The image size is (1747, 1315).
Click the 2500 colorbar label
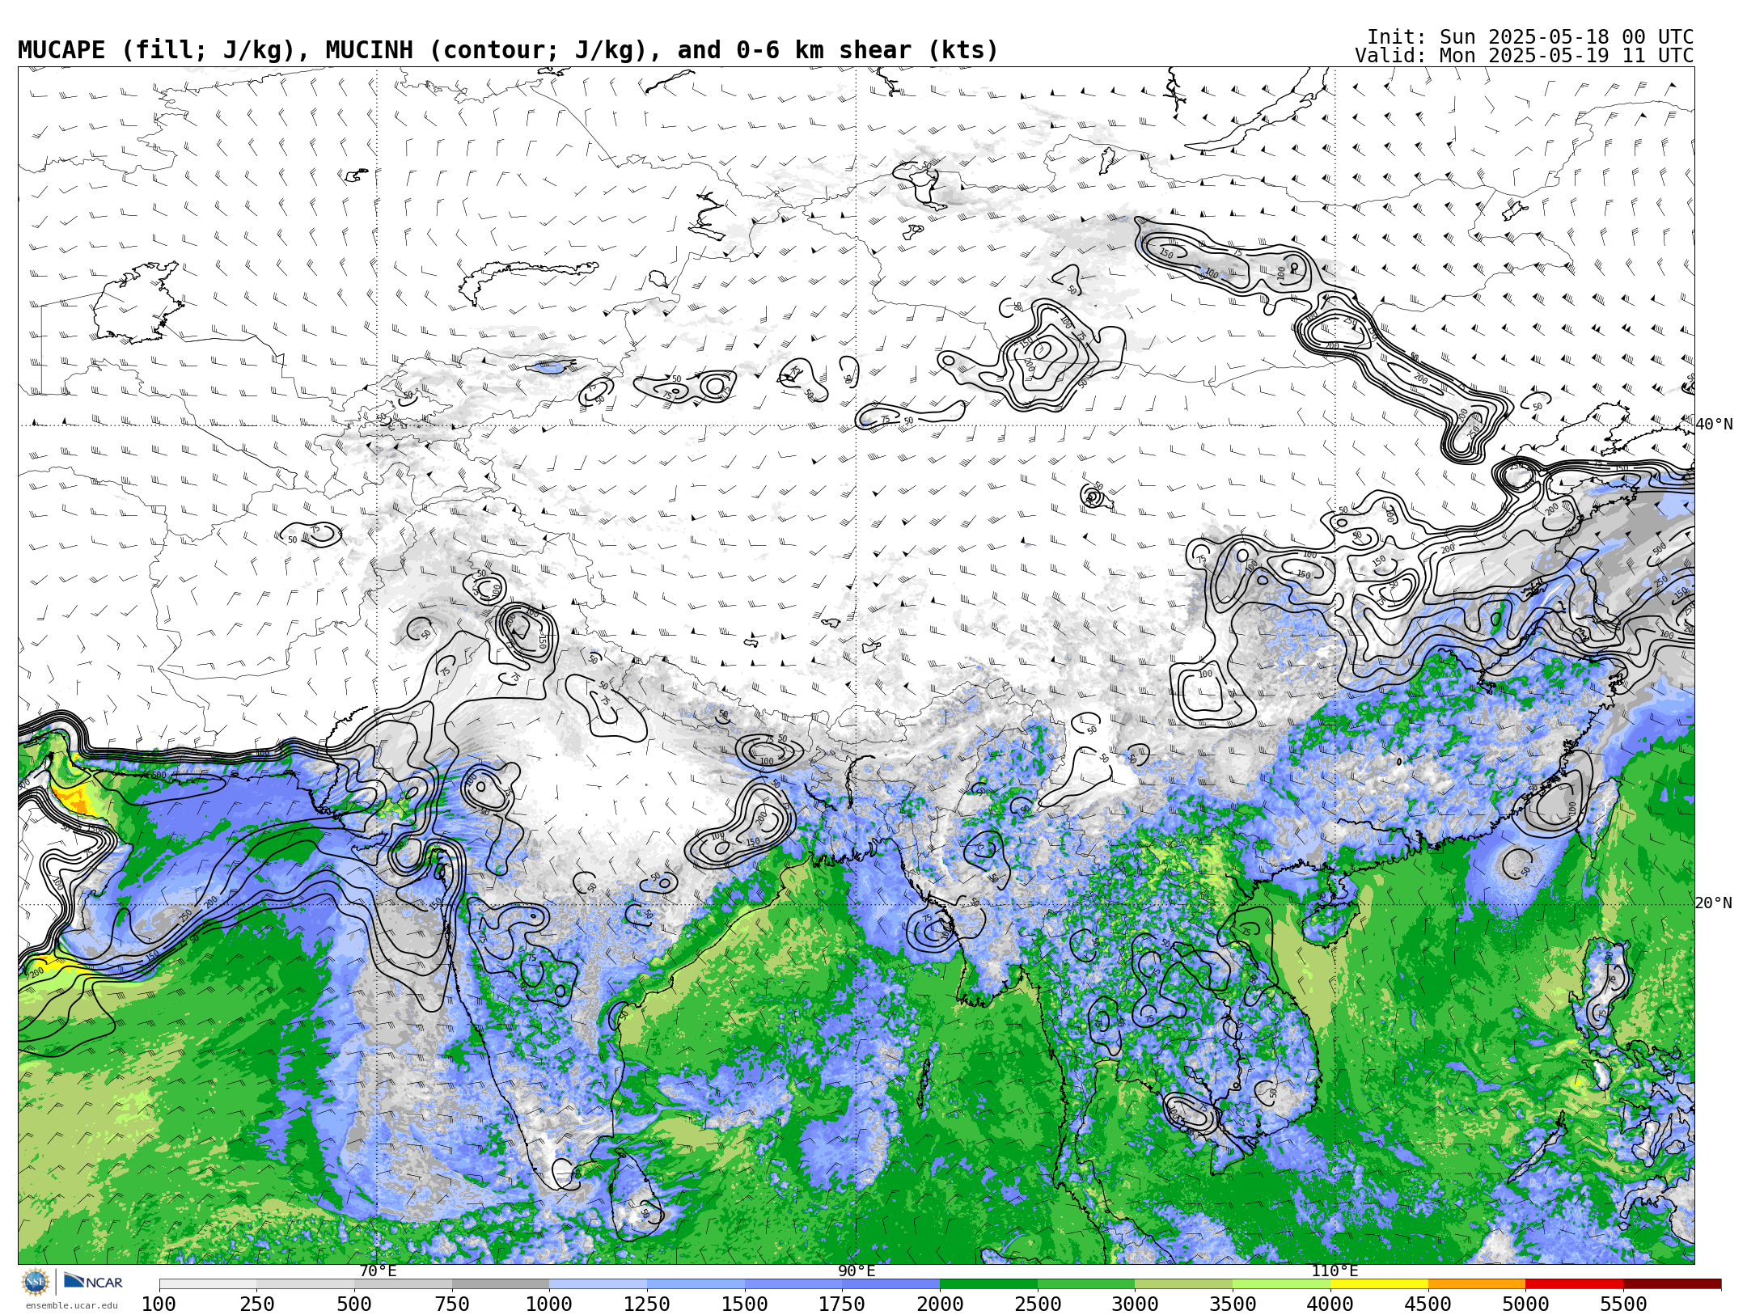click(1038, 1304)
